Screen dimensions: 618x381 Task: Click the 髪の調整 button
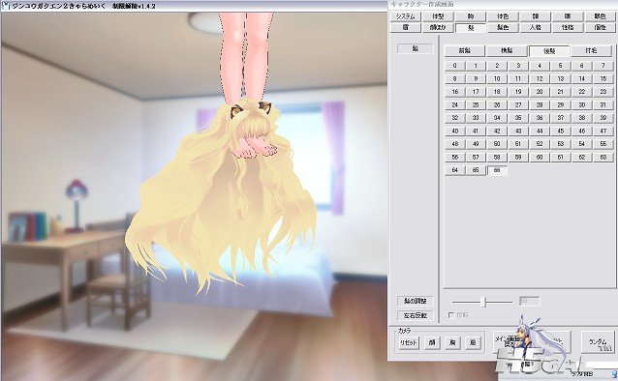click(x=416, y=301)
